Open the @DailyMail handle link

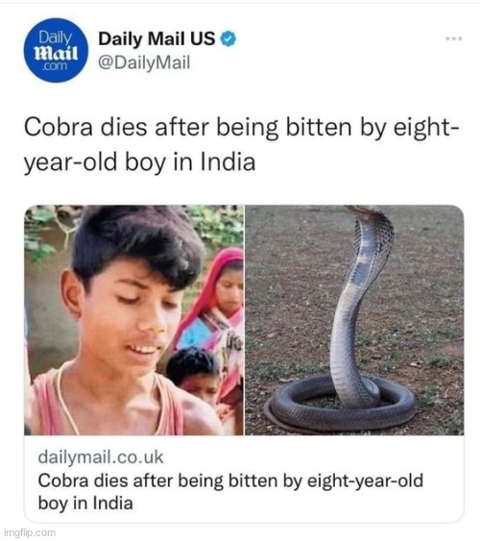[144, 62]
